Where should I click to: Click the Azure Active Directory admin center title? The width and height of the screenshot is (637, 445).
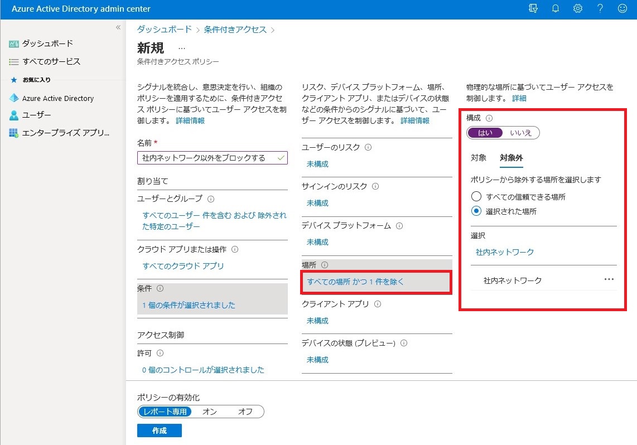[81, 8]
